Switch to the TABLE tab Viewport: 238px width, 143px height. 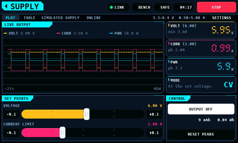pos(29,18)
